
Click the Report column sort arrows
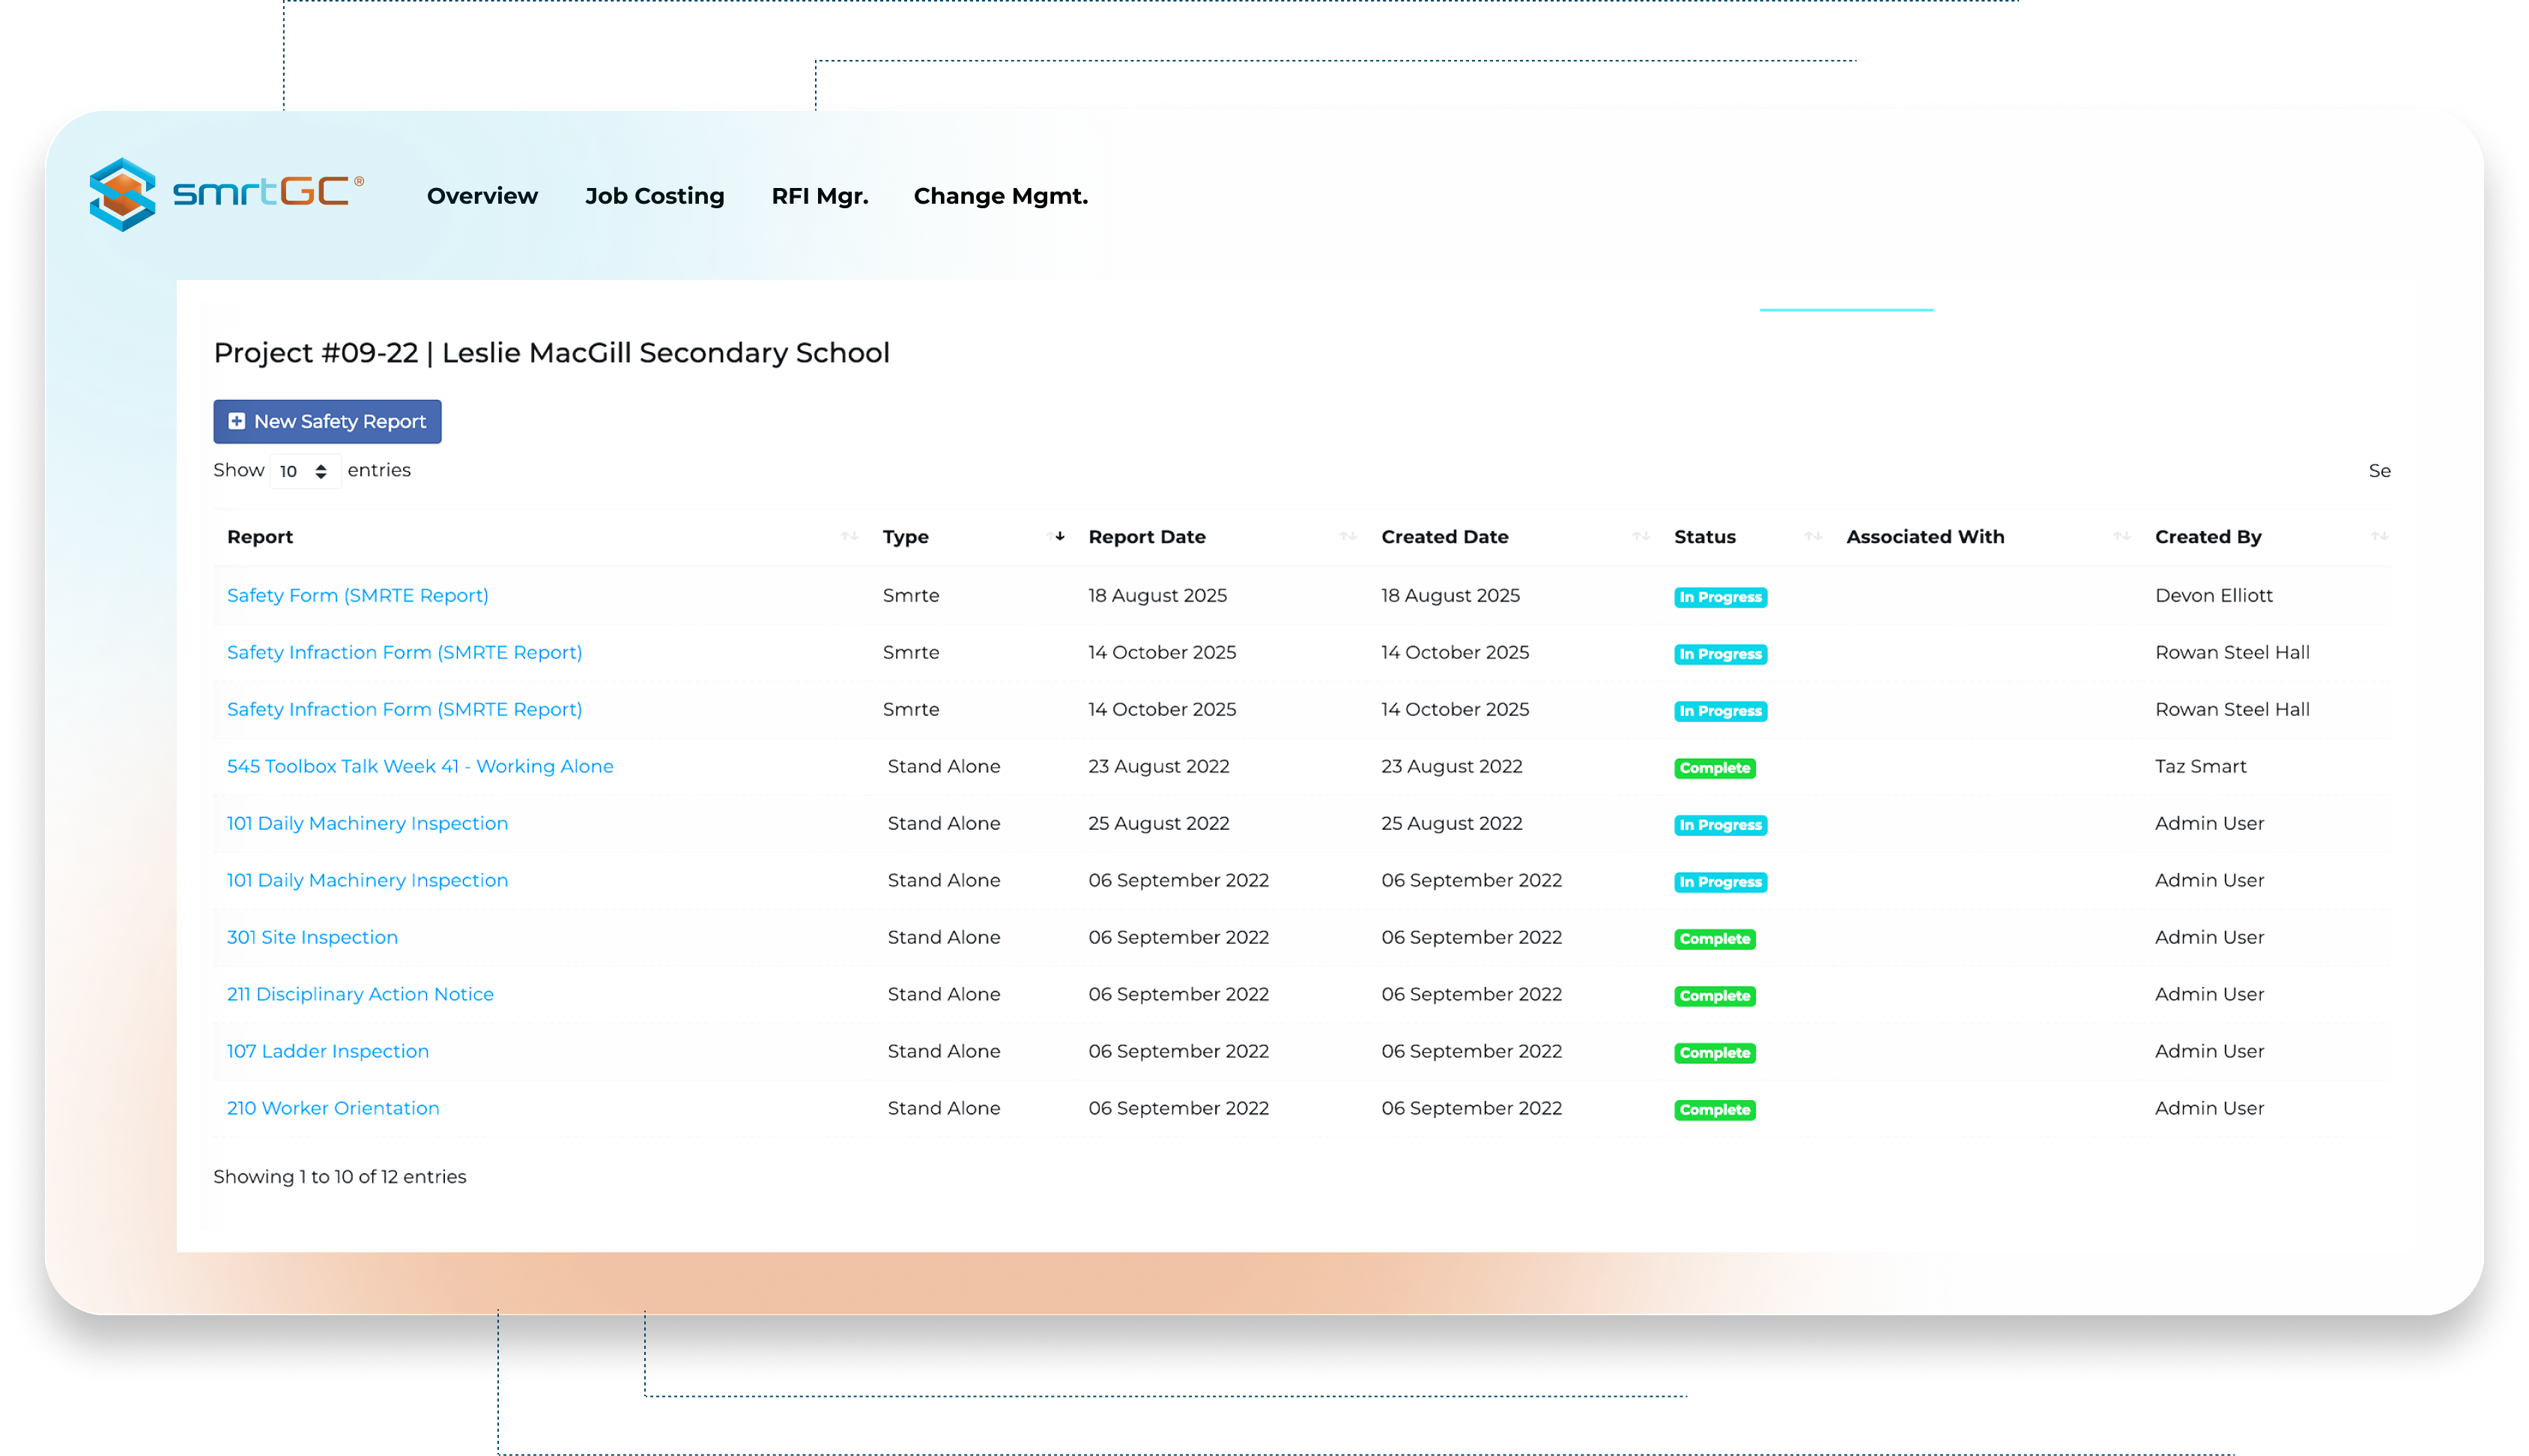[x=849, y=537]
